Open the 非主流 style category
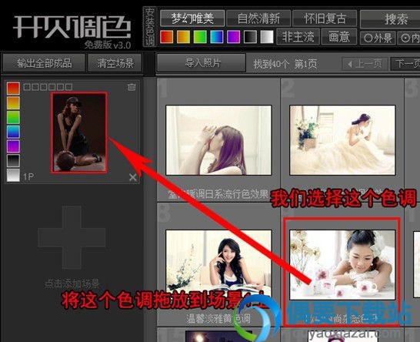 pyautogui.click(x=298, y=36)
